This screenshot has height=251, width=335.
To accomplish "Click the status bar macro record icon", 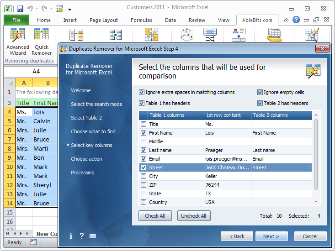I will pos(33,242).
